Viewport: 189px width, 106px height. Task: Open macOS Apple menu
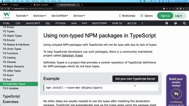3,1
